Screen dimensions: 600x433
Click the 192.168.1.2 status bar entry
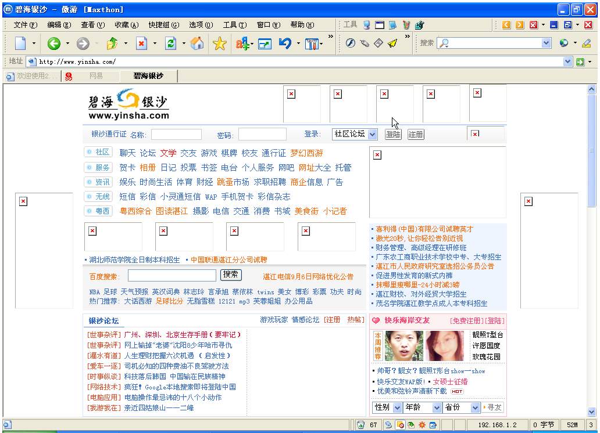(x=497, y=425)
